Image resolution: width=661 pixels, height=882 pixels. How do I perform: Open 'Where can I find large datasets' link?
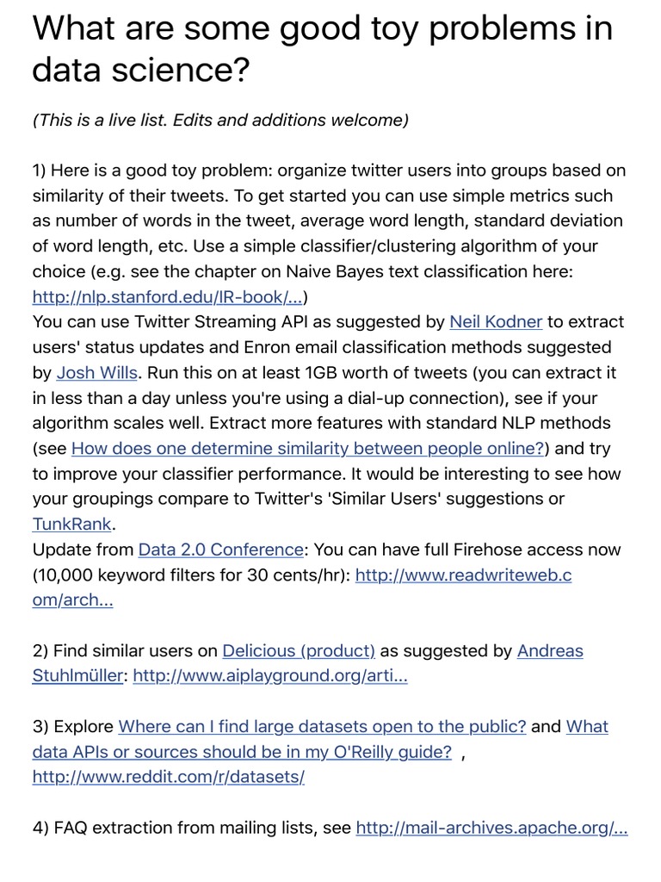pos(322,727)
